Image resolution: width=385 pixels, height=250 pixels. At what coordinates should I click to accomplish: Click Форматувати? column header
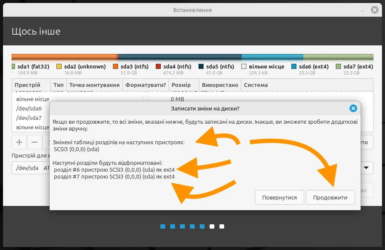[x=145, y=85]
